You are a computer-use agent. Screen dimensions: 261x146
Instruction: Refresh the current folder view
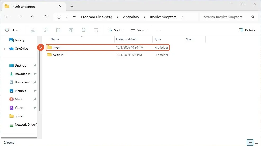[46, 17]
